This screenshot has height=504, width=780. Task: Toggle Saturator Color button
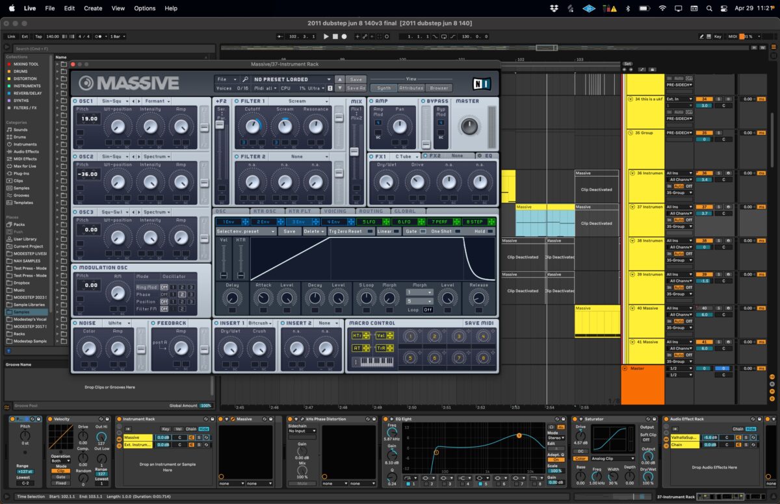(x=580, y=459)
